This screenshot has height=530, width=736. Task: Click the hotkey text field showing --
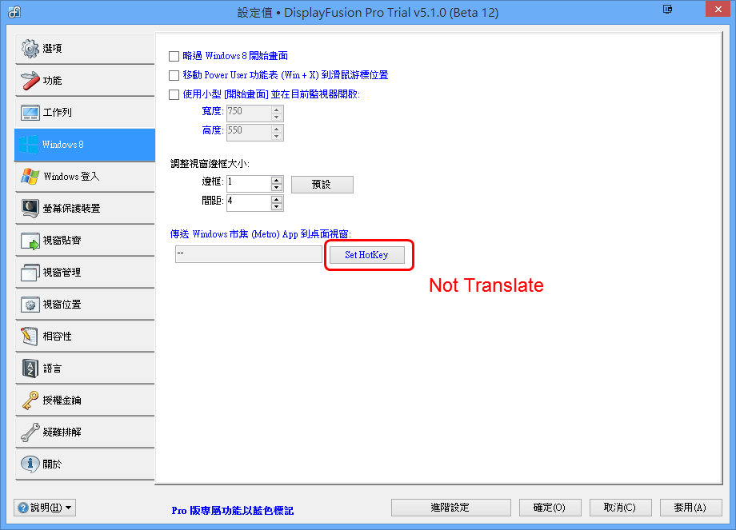pyautogui.click(x=248, y=254)
